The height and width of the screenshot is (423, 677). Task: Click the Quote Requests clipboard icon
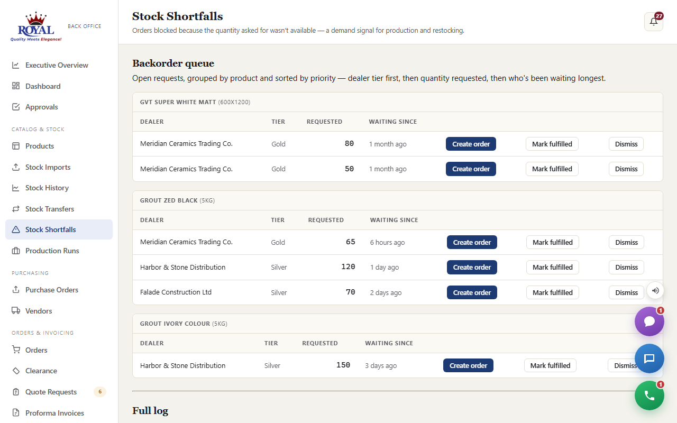(16, 392)
